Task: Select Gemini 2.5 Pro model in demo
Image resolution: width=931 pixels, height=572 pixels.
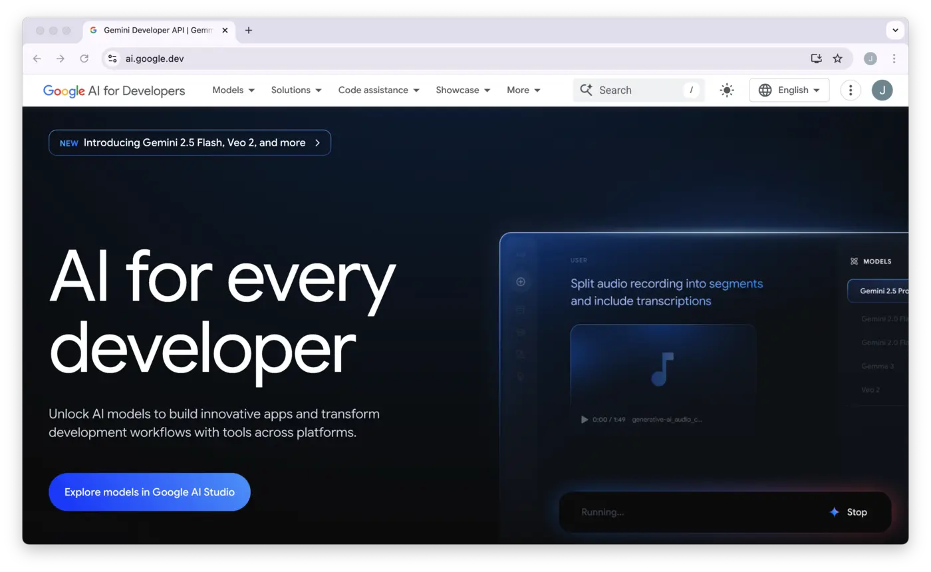Action: [878, 291]
